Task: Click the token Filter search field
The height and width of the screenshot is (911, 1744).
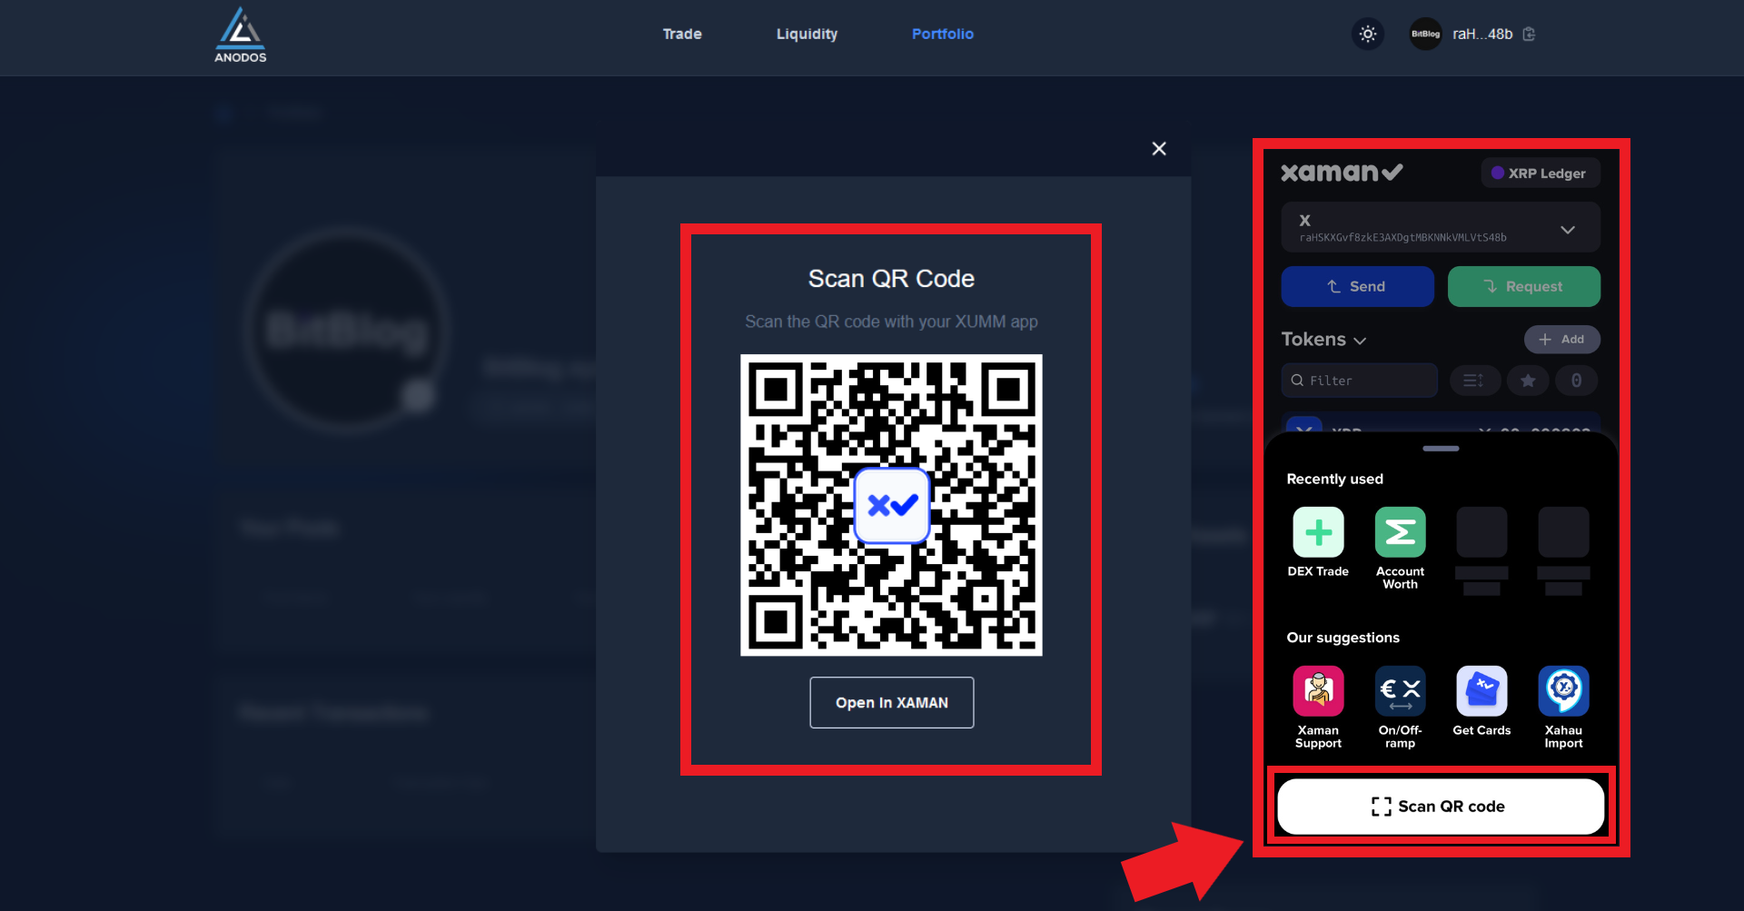Action: 1360,381
